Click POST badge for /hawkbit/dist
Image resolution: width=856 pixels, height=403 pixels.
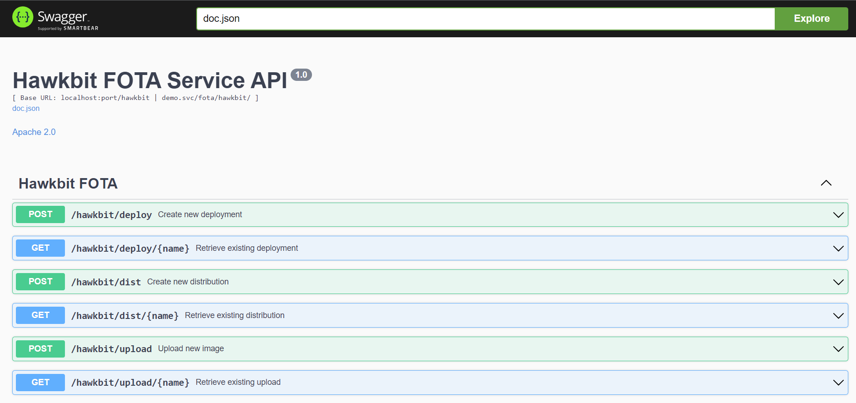coord(40,282)
